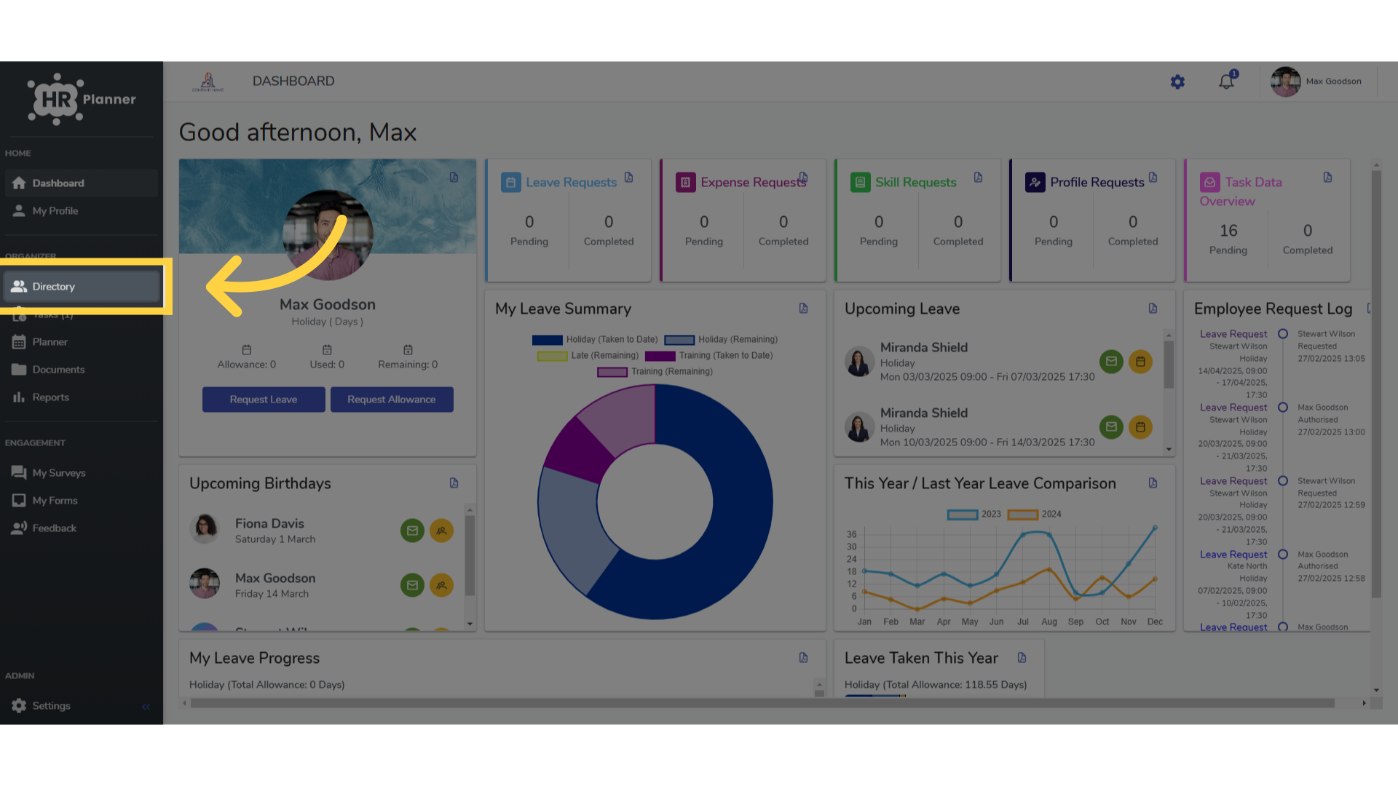
Task: Click the Request Allowance button
Action: coord(392,400)
